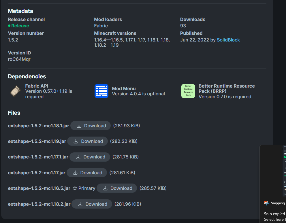Download extshape-1.5.2-mc1.19.jar
Screen dimensions: 286x223
pos(87,141)
